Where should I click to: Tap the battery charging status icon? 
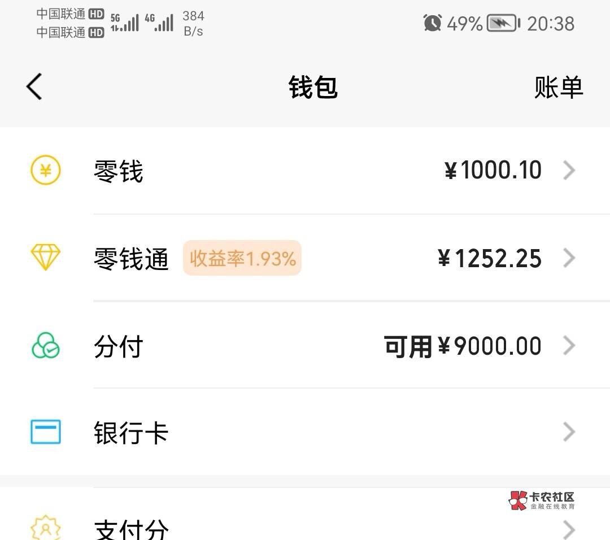pos(503,23)
